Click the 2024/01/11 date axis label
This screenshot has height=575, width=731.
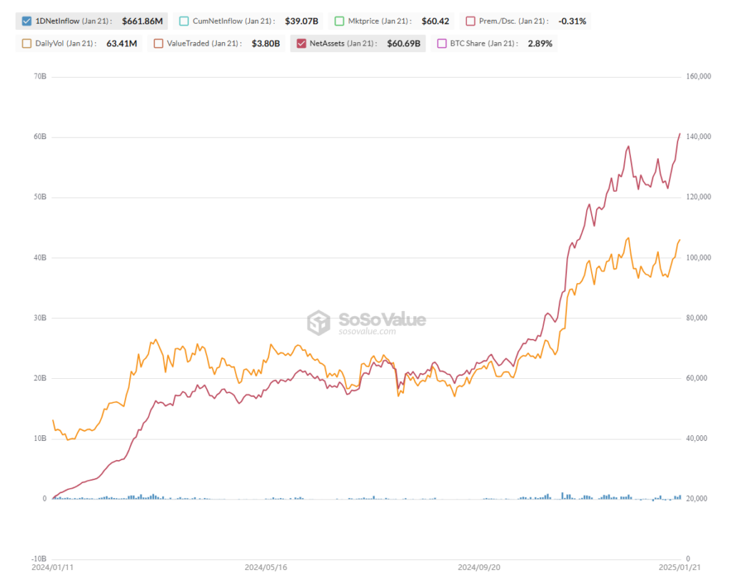pos(52,567)
